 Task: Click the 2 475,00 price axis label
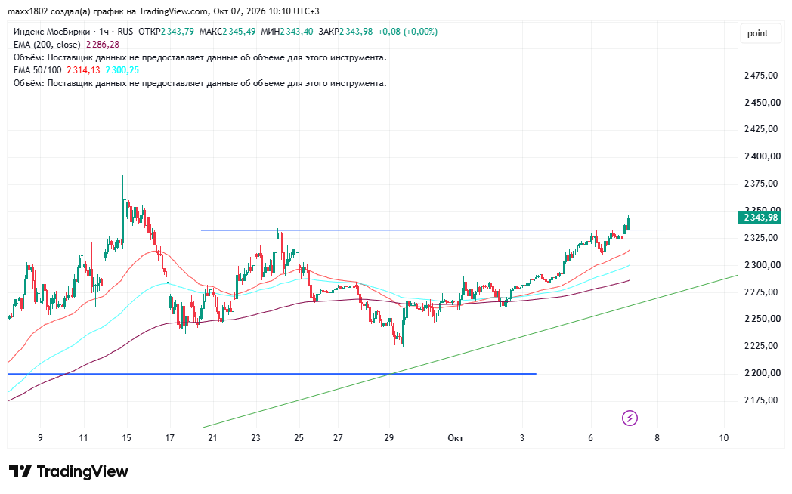point(761,76)
